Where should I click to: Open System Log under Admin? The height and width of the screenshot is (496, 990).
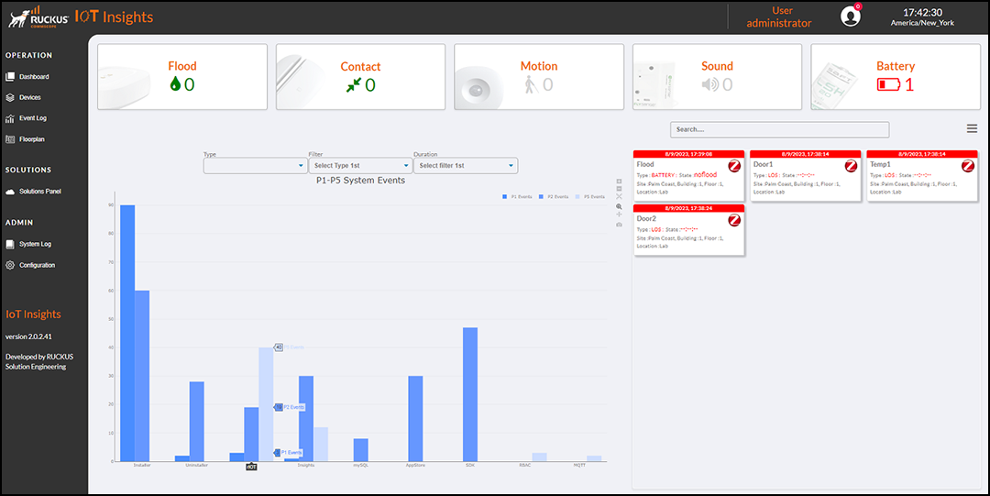click(x=36, y=244)
